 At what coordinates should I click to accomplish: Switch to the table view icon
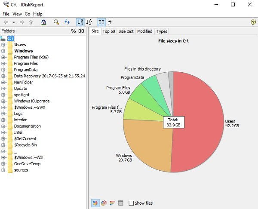coord(120,203)
